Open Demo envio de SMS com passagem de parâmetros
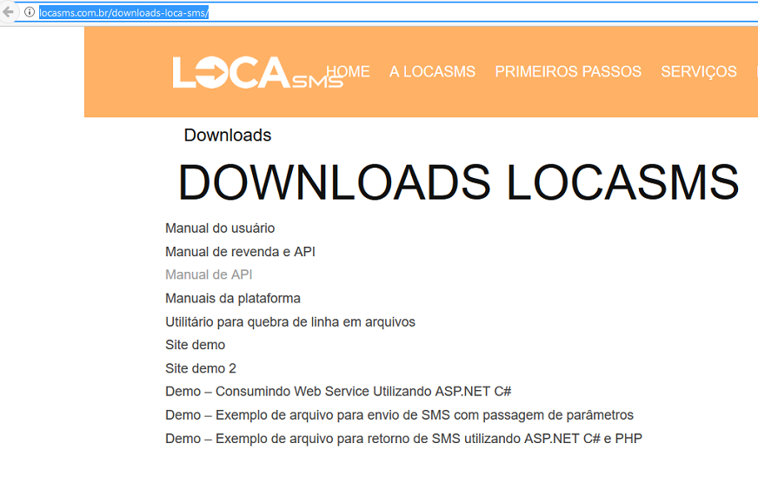This screenshot has width=758, height=483. [399, 415]
